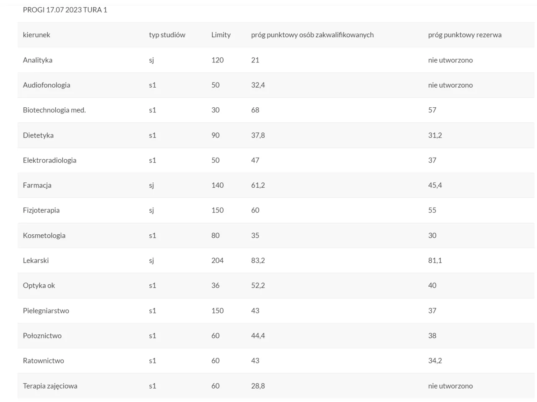Click the "Audiofonologia" cell
Screen dimensions: 537x402
tap(47, 85)
